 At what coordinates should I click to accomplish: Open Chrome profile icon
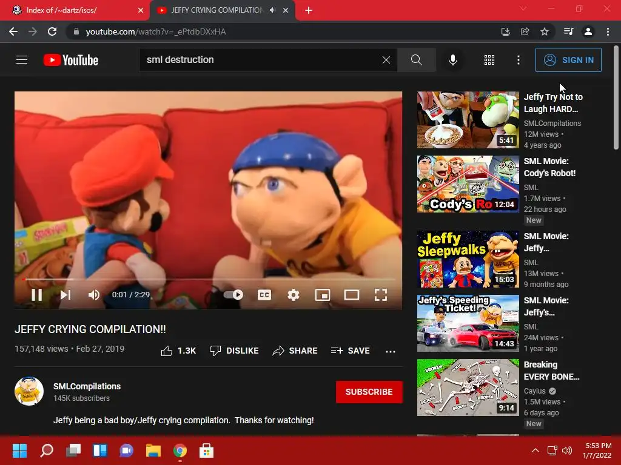pyautogui.click(x=588, y=31)
